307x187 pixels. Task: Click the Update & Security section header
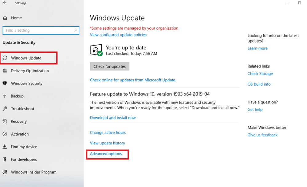click(x=19, y=43)
